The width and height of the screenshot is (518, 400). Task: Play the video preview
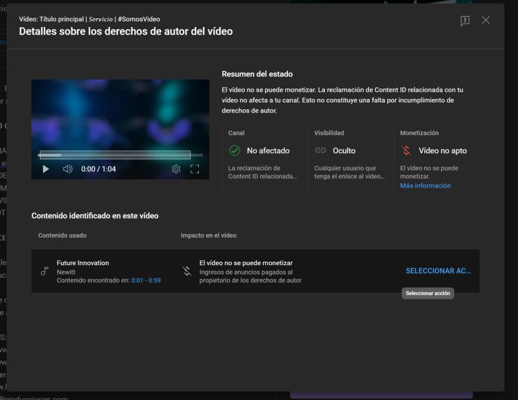click(46, 169)
